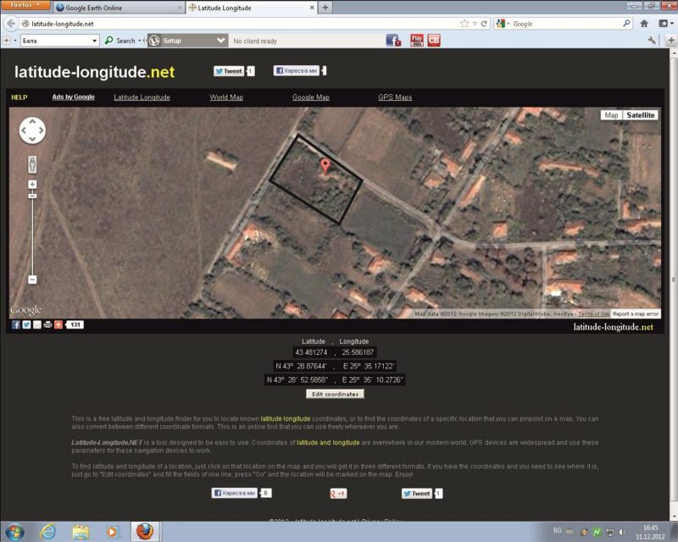This screenshot has width=678, height=542.
Task: Bookmark page with the star icon
Action: click(464, 24)
